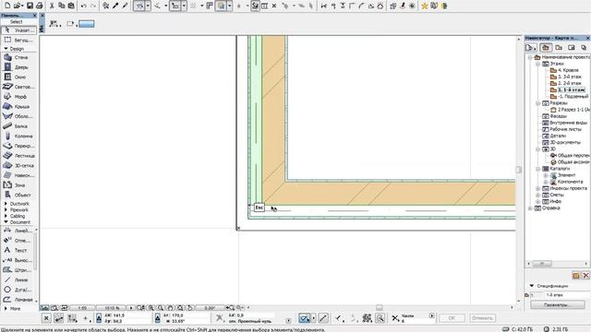The height and width of the screenshot is (332, 591).
Task: Open the Navigator project chooser dropdown
Action: [531, 47]
